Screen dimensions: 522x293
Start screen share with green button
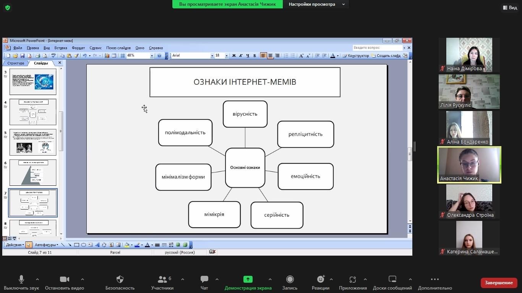248,280
